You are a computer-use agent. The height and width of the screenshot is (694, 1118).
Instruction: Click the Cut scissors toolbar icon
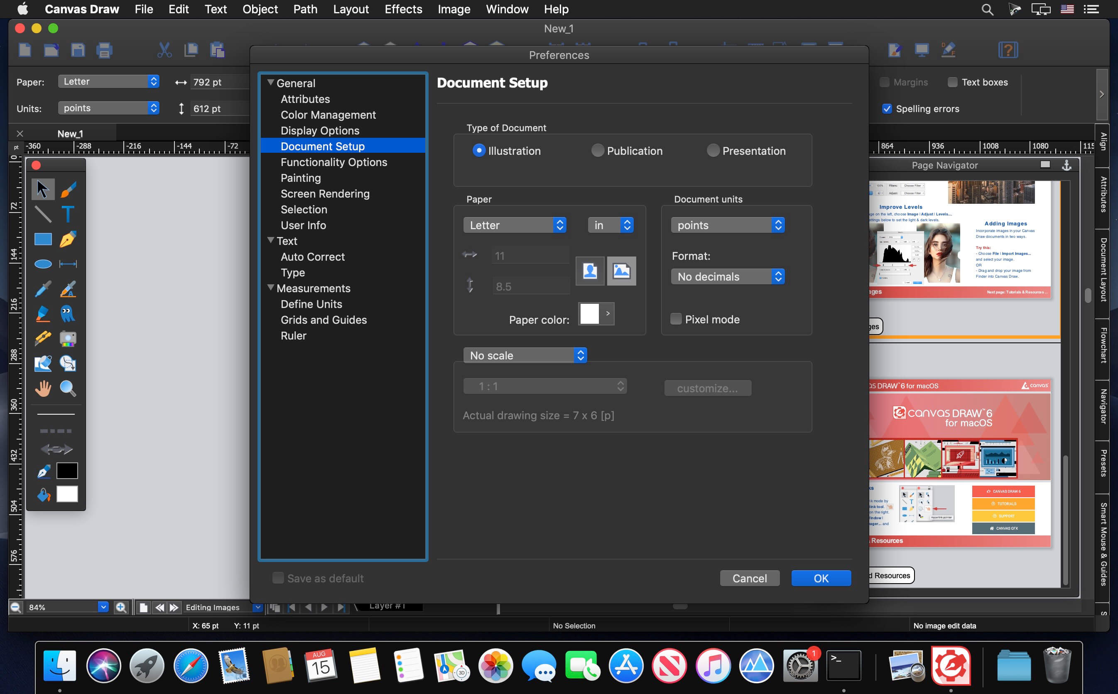164,50
